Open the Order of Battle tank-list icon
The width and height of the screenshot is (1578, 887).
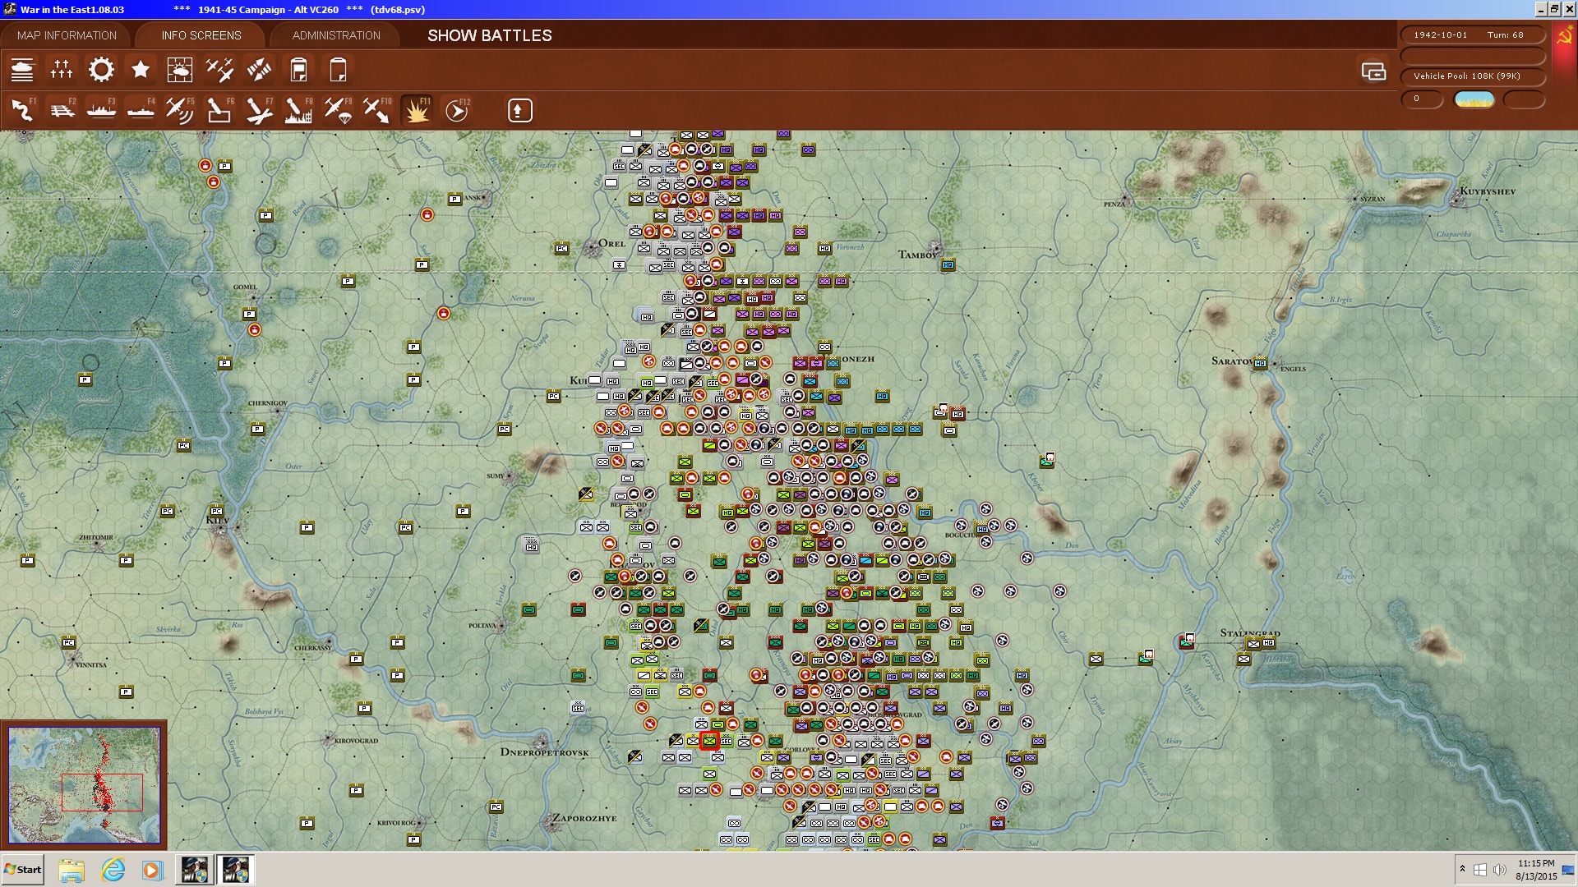point(22,70)
